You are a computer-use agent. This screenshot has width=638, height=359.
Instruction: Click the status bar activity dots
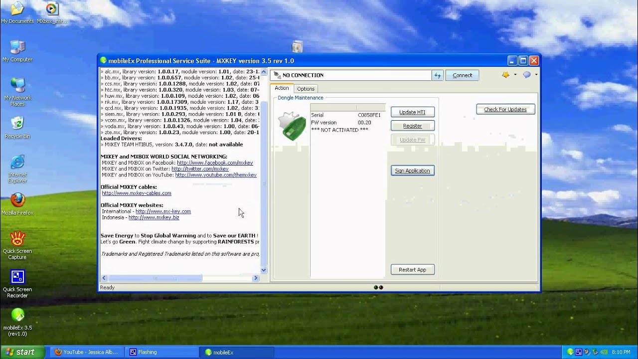coord(378,287)
